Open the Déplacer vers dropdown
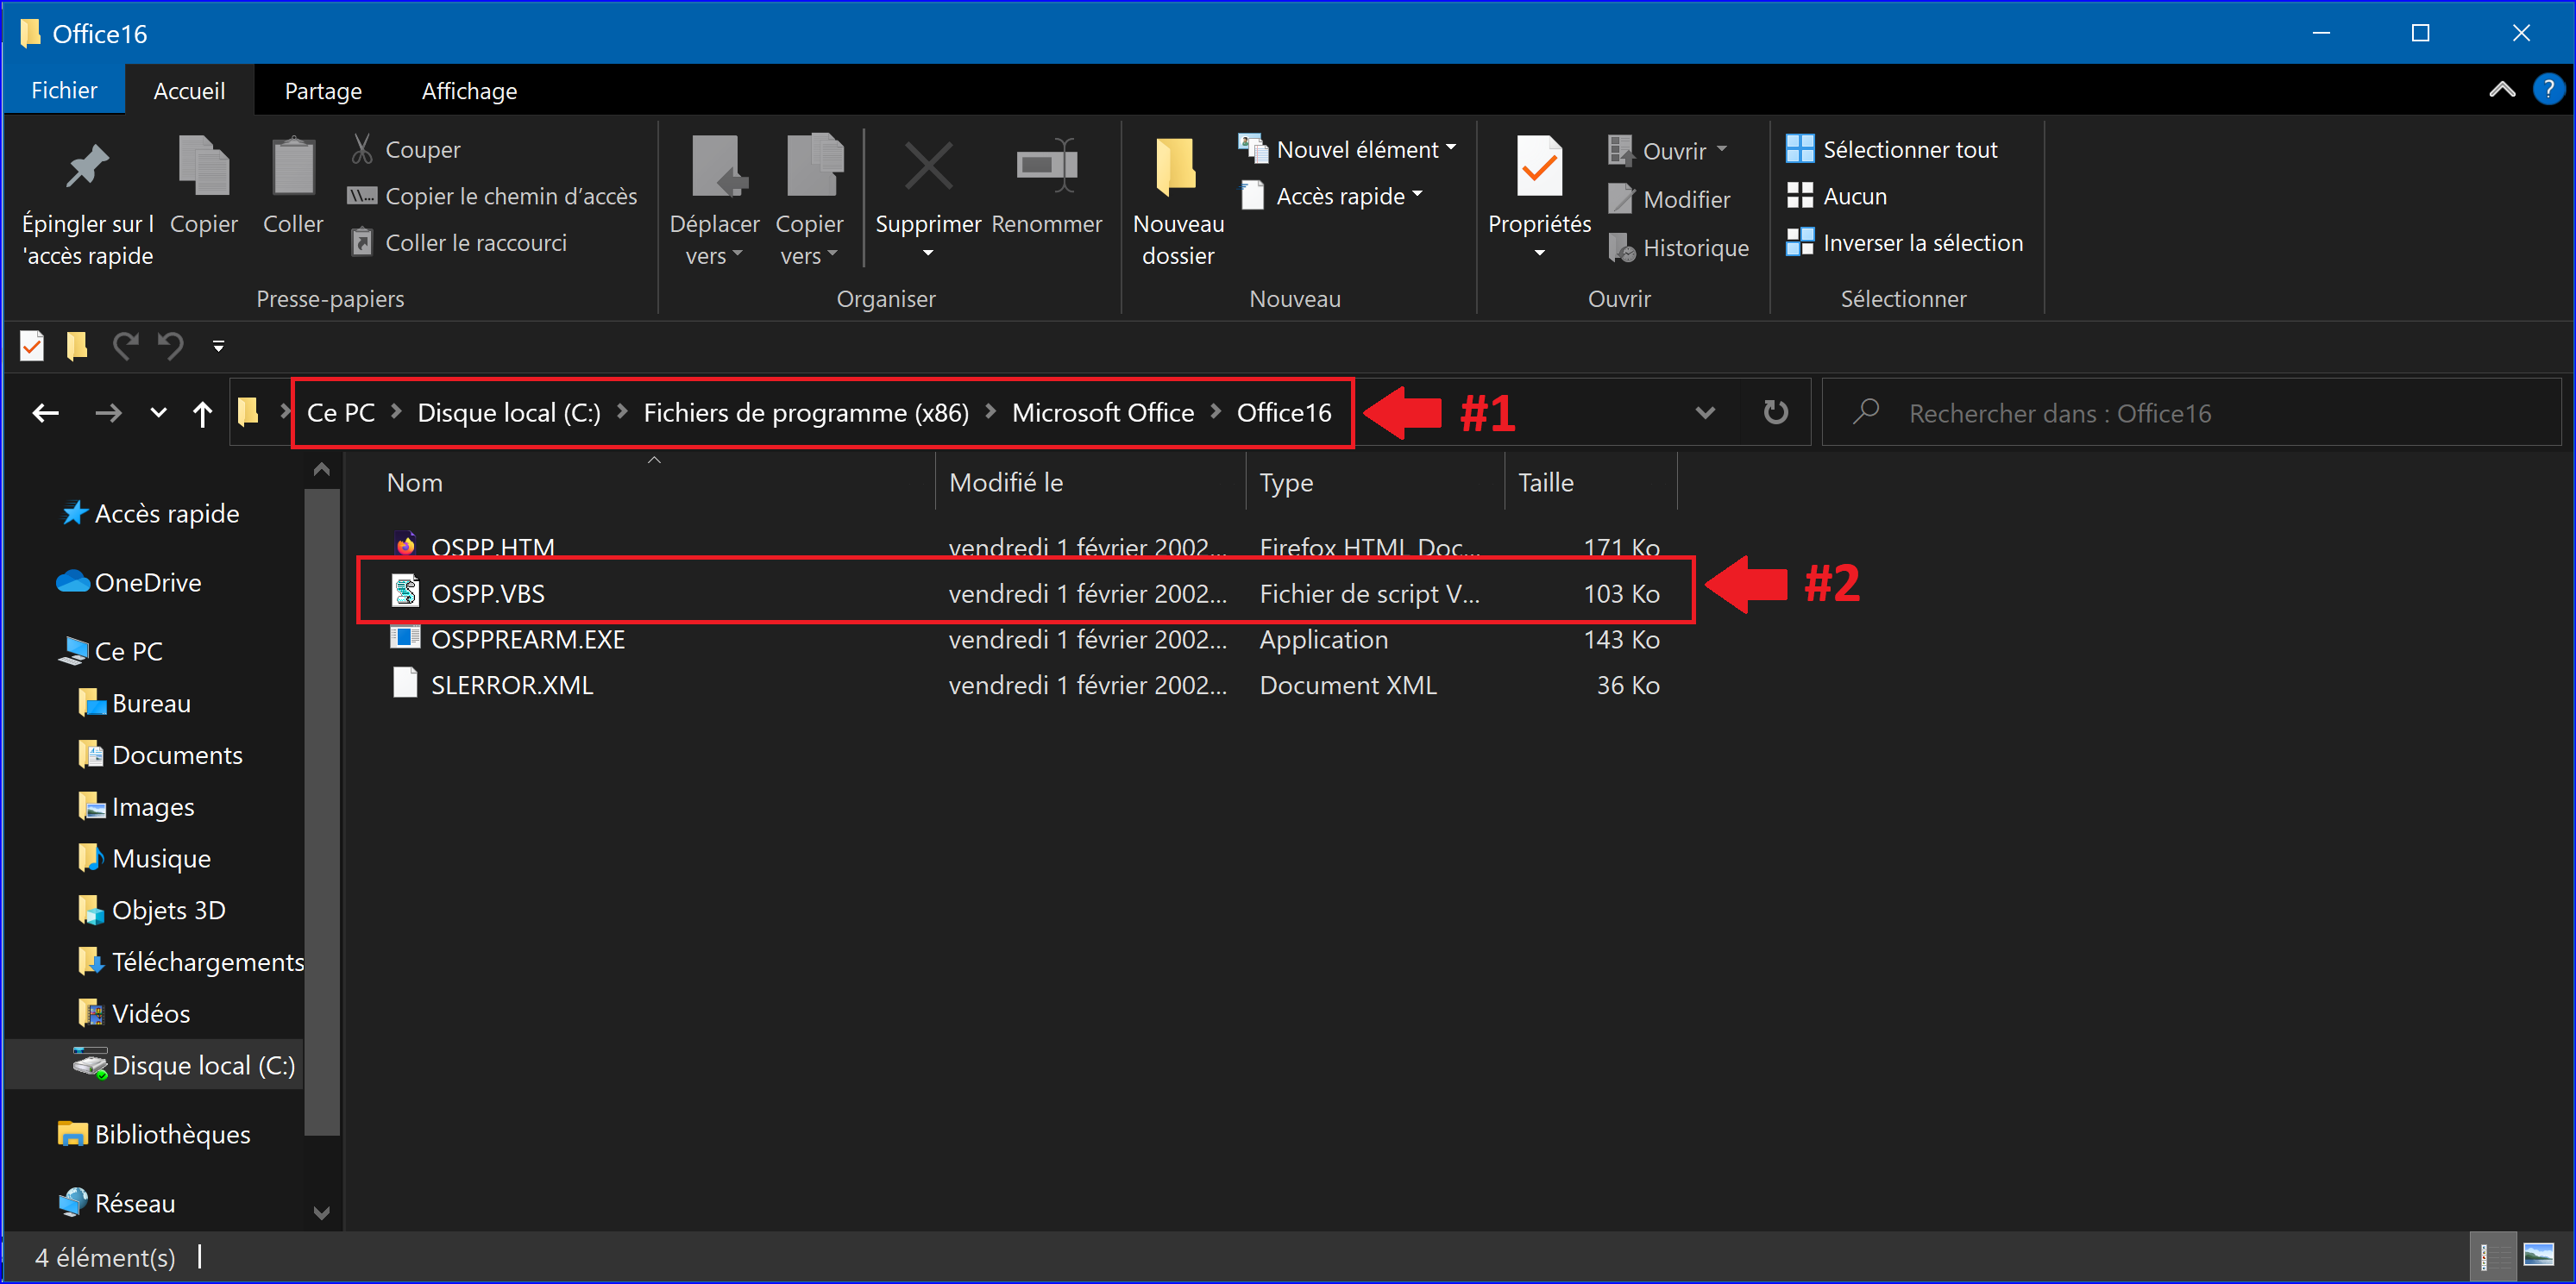 pos(714,240)
